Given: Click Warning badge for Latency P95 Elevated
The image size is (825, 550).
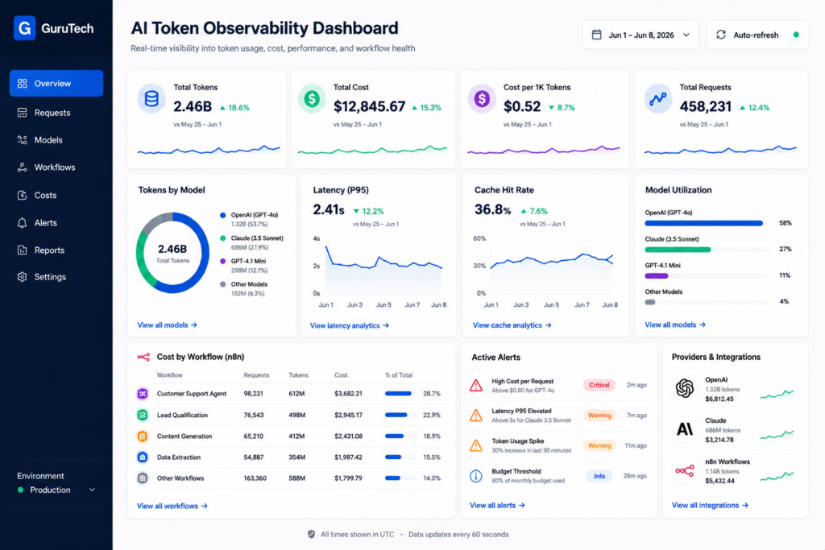Looking at the screenshot, I should coord(599,416).
